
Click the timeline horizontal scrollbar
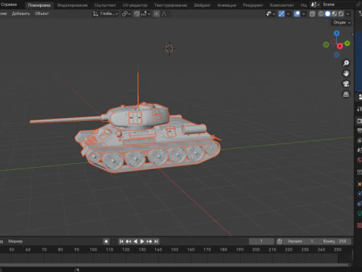pos(175,264)
